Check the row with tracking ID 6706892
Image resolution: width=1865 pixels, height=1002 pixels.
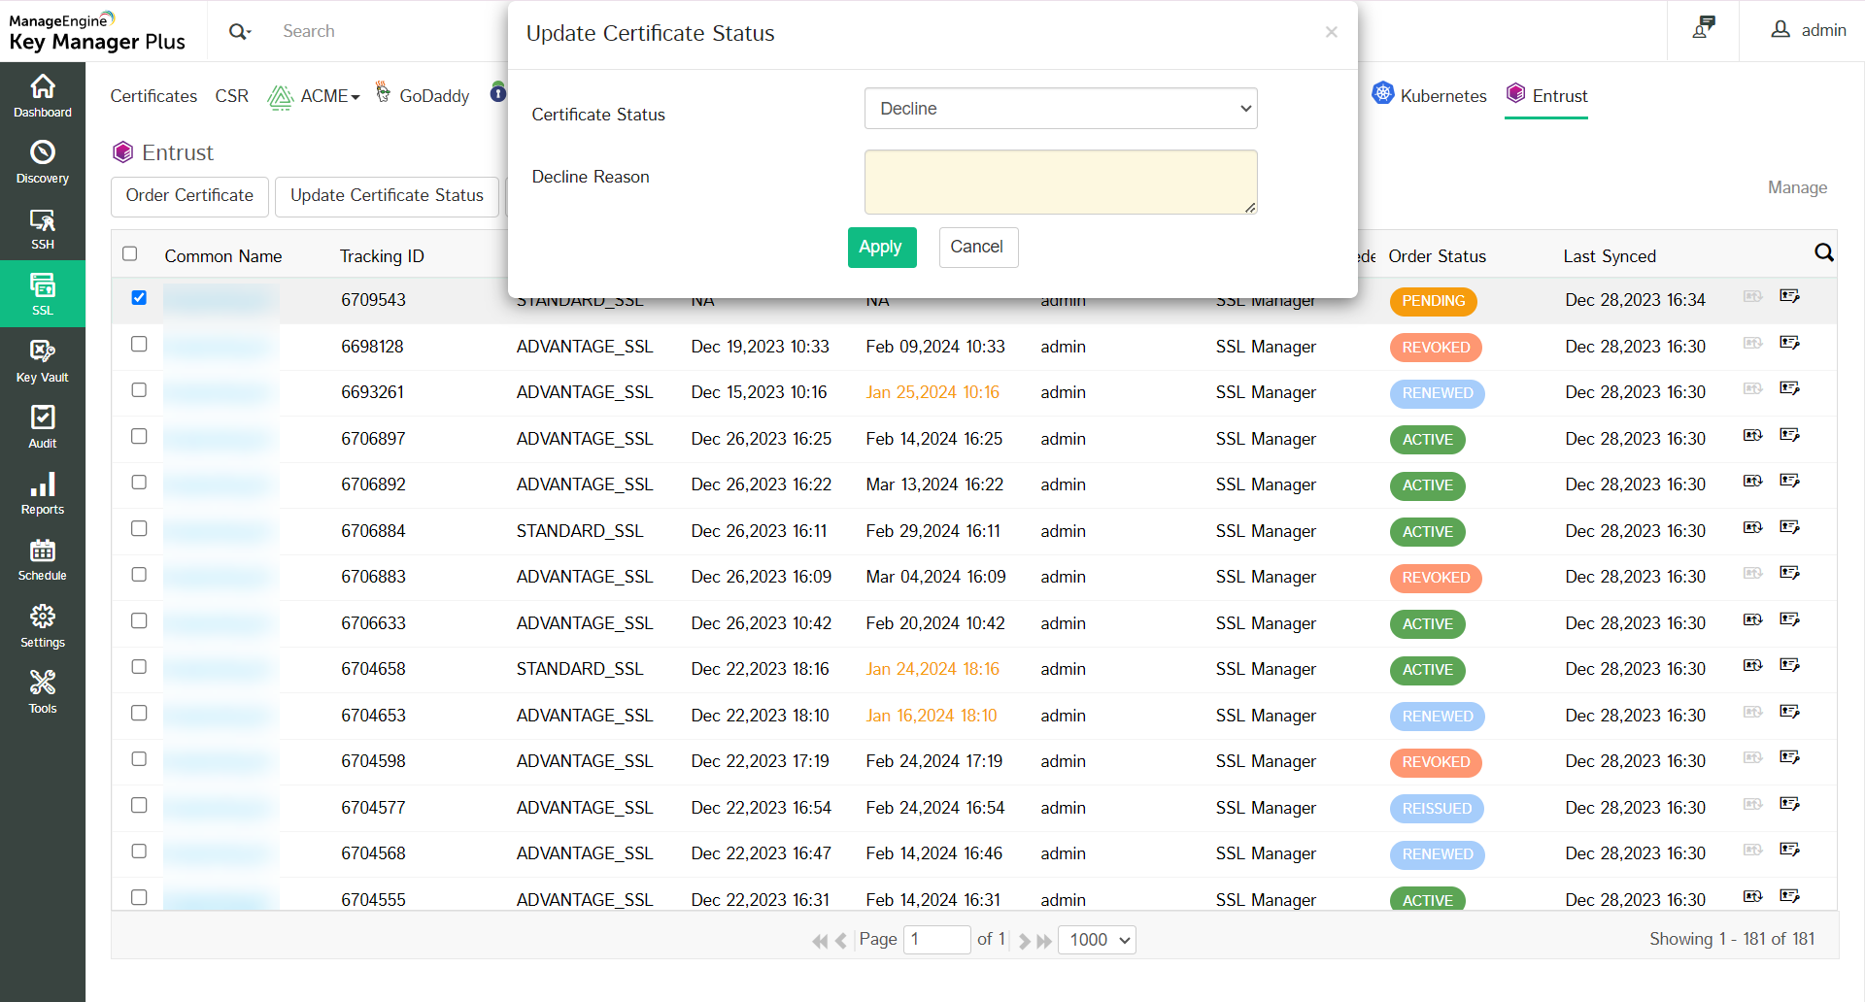(139, 483)
